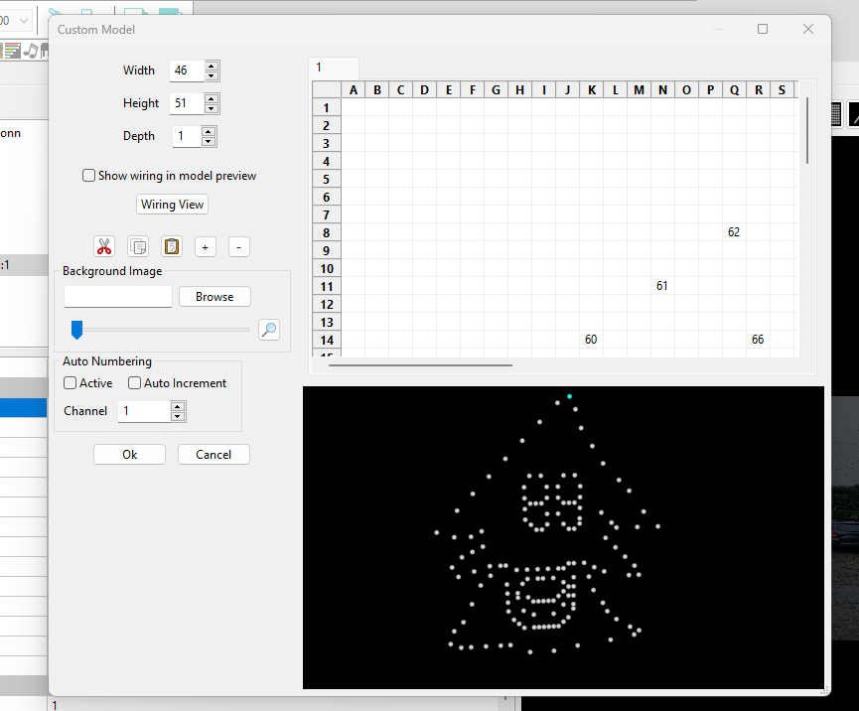
Task: Click the grid select-all corner cell
Action: pyautogui.click(x=327, y=89)
